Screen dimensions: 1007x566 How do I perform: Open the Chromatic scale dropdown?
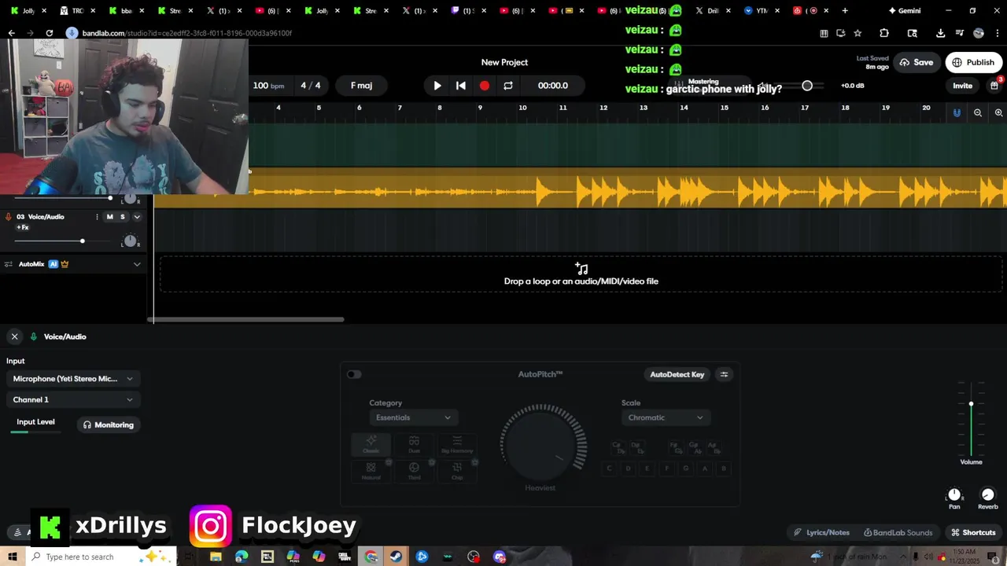(666, 417)
